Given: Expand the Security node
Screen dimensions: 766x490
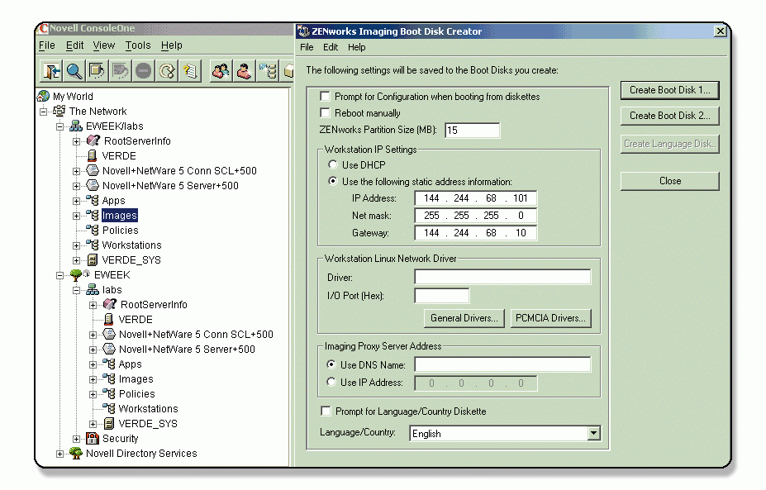Looking at the screenshot, I should point(76,439).
